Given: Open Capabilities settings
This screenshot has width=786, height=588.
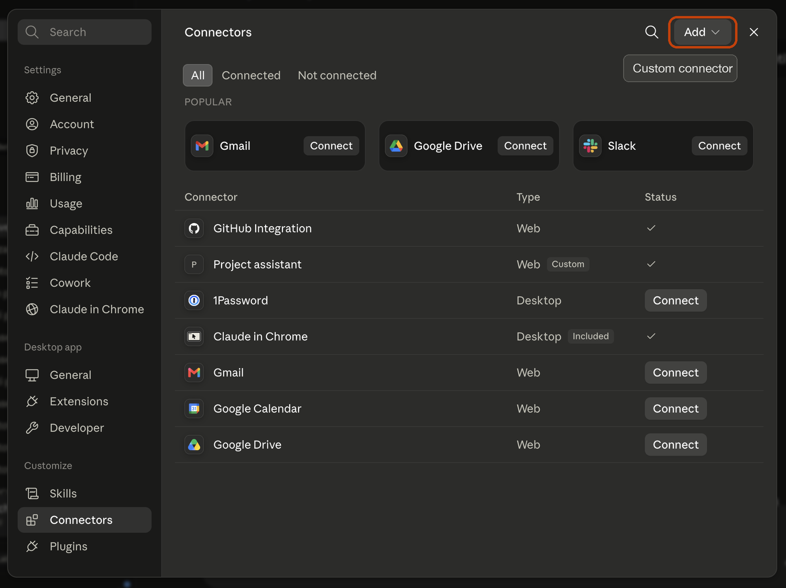Looking at the screenshot, I should pyautogui.click(x=84, y=230).
